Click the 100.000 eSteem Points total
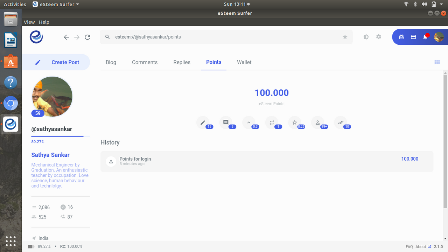 coord(272,93)
